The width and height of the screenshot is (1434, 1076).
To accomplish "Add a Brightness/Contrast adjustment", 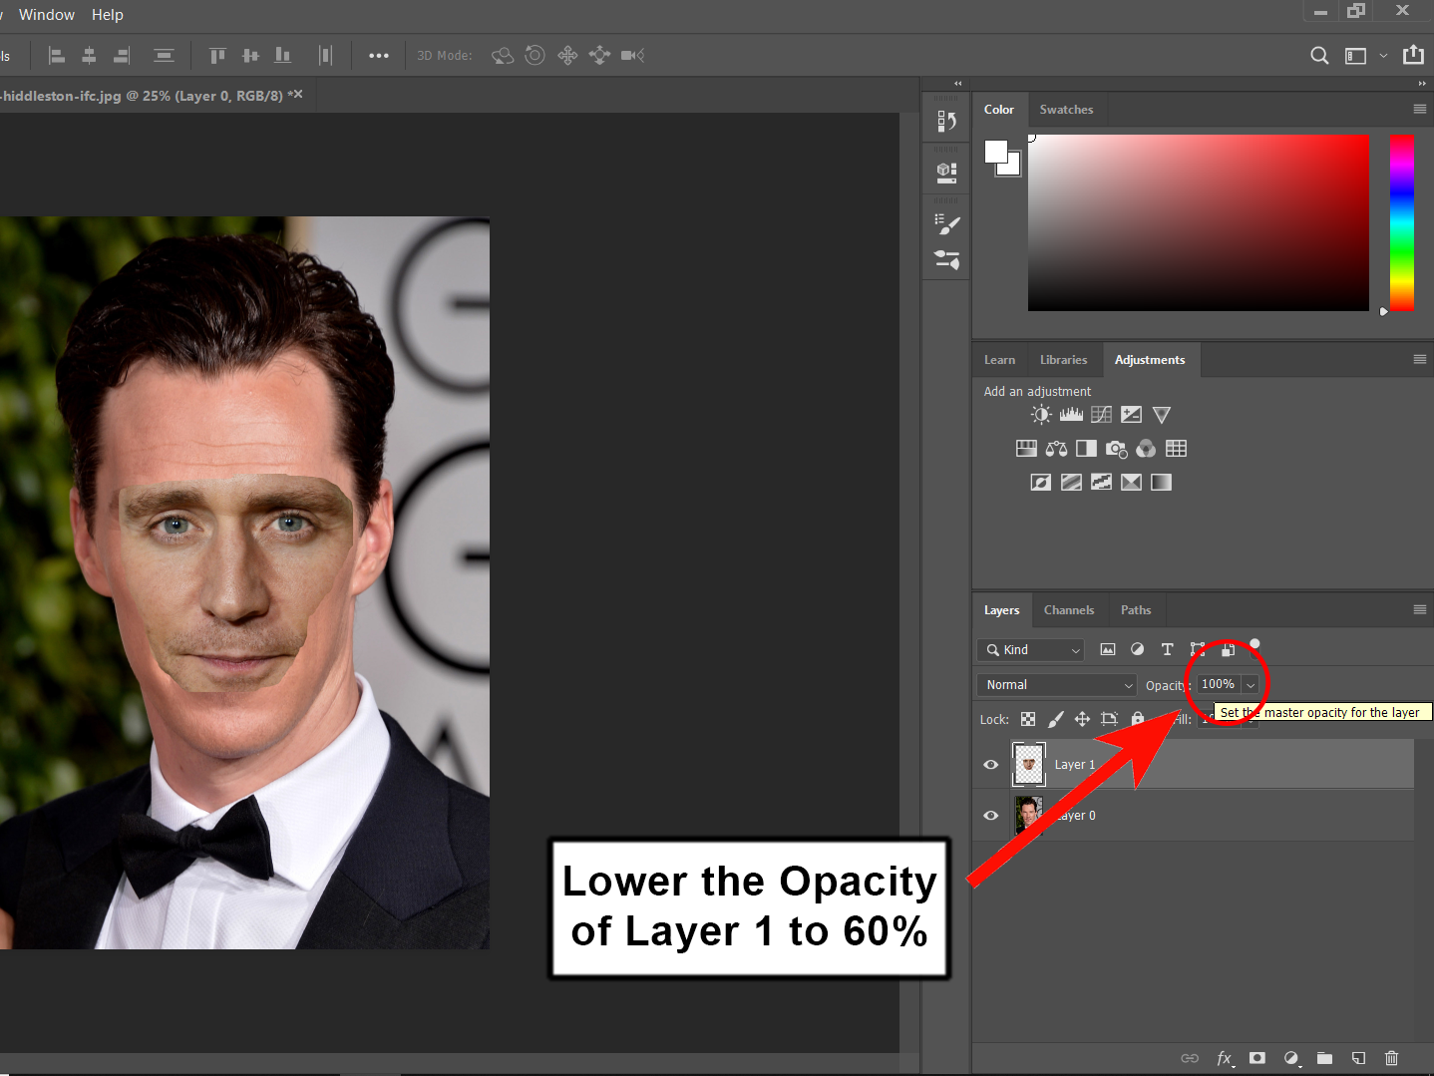I will (1040, 414).
